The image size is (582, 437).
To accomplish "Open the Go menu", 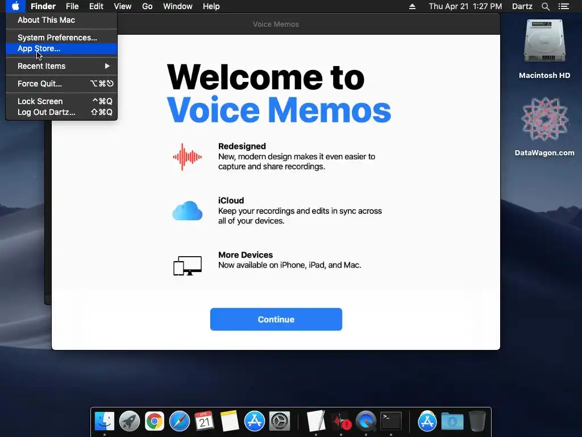I will click(x=147, y=6).
